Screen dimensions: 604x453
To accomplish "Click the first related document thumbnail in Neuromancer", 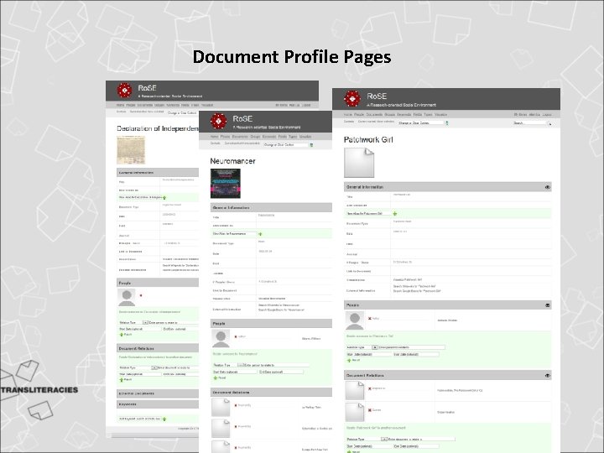I will [x=221, y=407].
